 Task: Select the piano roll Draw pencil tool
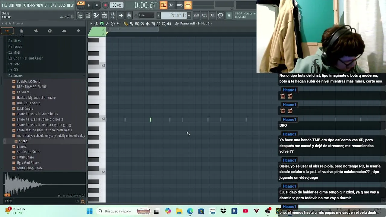126,24
